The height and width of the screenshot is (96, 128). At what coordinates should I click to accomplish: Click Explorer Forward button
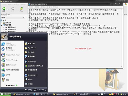[13, 9]
